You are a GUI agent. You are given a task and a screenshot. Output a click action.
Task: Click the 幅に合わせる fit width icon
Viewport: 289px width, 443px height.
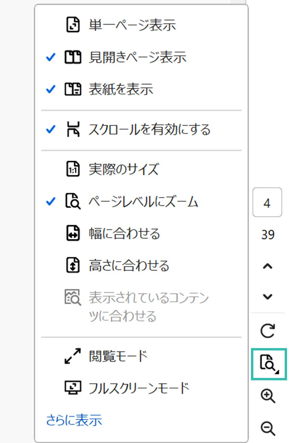click(73, 233)
